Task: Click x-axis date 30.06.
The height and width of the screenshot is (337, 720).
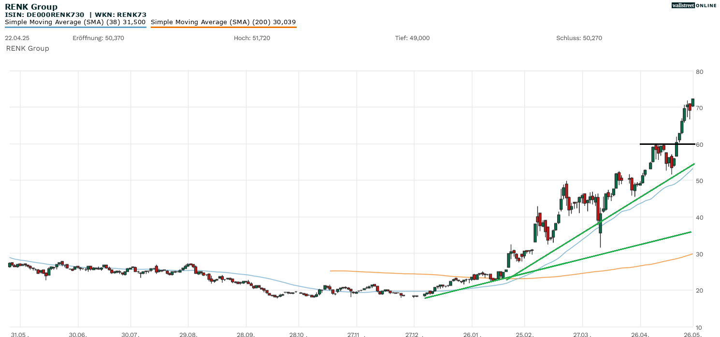Action: click(x=78, y=334)
